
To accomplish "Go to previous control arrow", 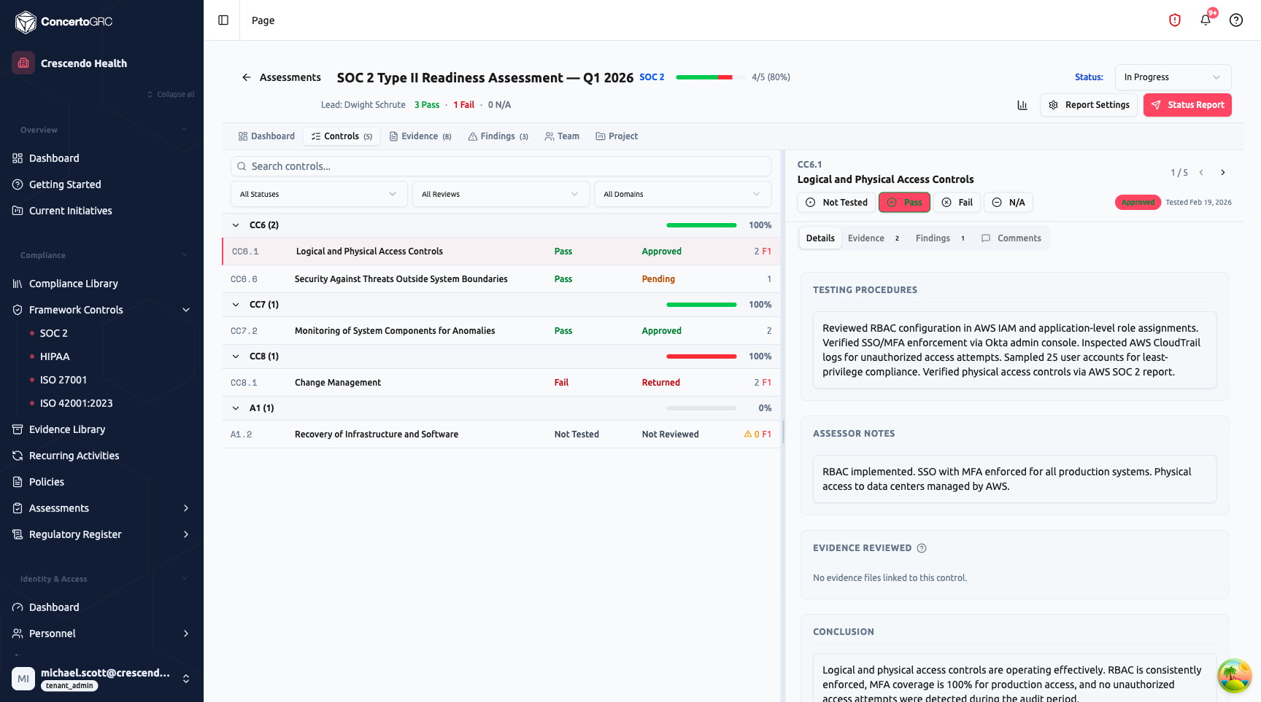I will coord(1201,173).
